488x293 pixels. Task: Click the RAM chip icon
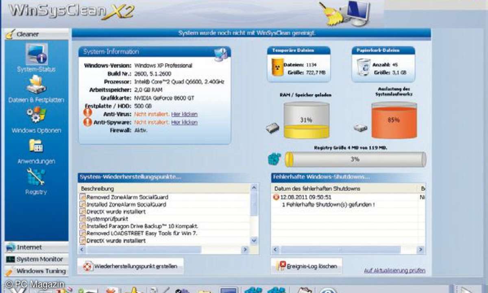tap(272, 129)
